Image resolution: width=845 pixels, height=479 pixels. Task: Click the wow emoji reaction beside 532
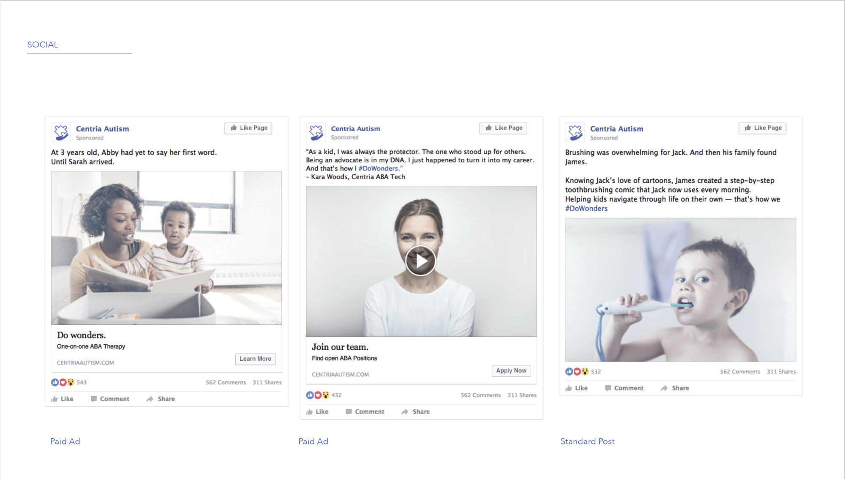coord(585,371)
